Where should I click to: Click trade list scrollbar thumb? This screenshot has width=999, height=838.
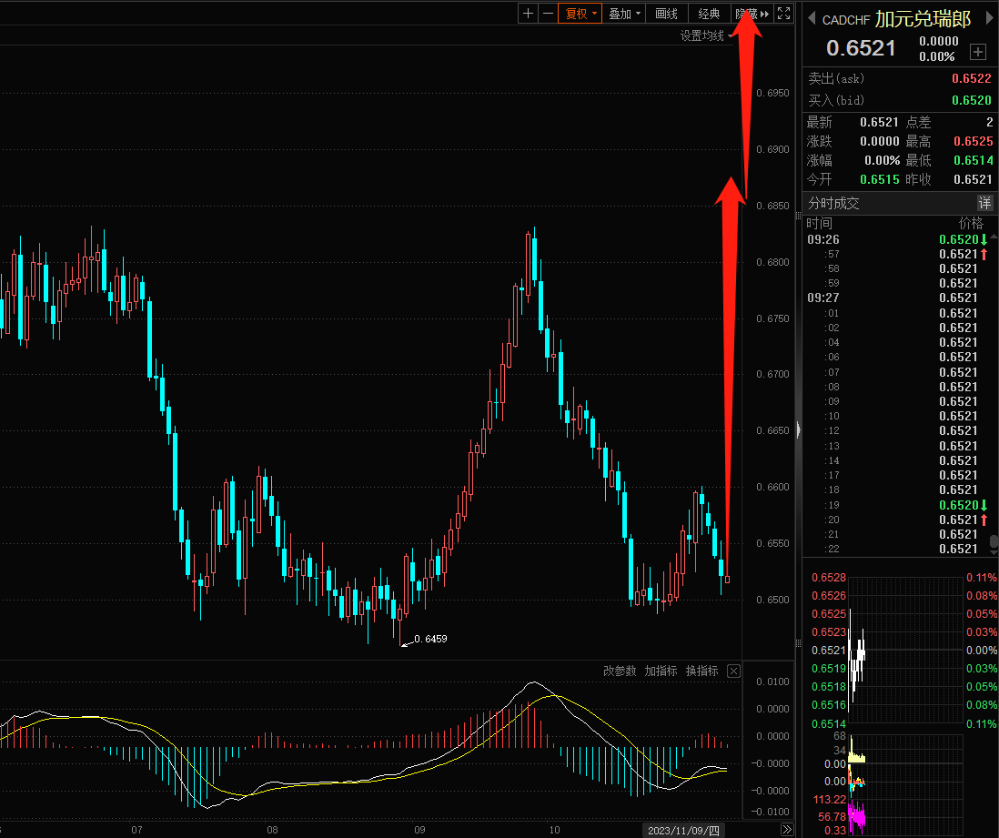pyautogui.click(x=994, y=543)
